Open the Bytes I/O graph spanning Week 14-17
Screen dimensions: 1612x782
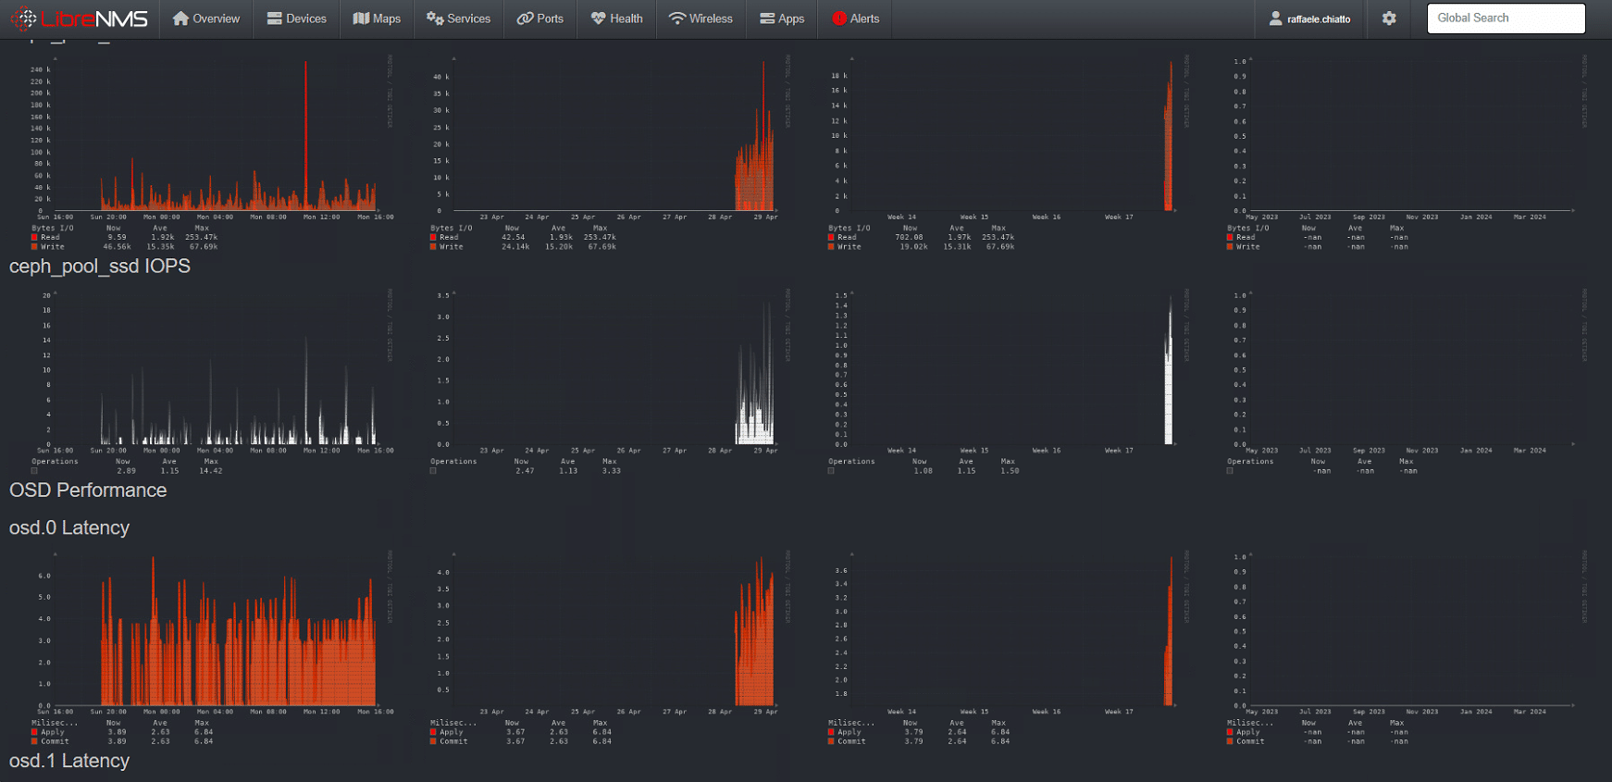click(x=1008, y=153)
